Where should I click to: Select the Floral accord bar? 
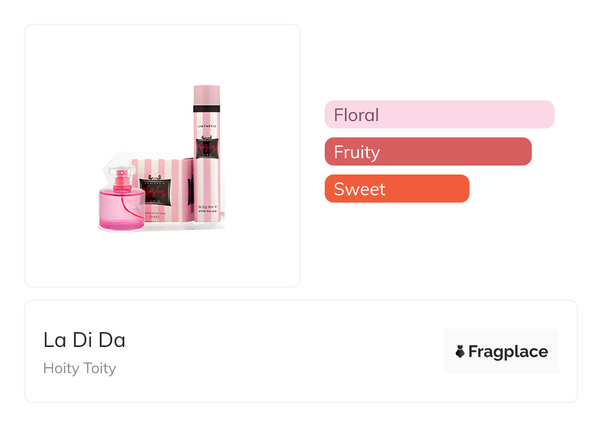(439, 115)
